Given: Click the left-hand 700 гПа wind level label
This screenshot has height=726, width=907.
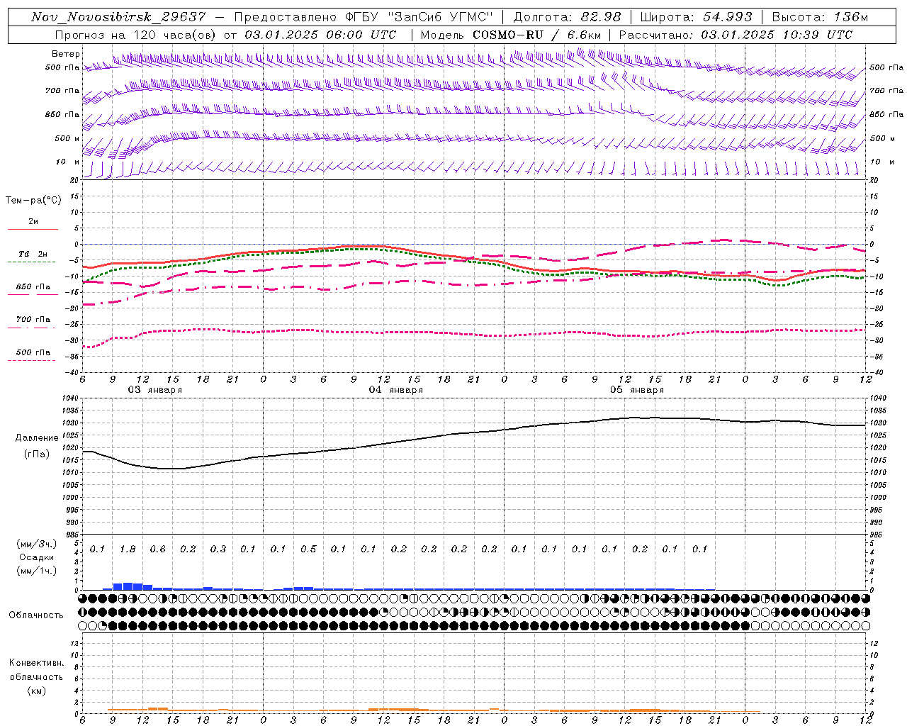Looking at the screenshot, I should [x=62, y=91].
